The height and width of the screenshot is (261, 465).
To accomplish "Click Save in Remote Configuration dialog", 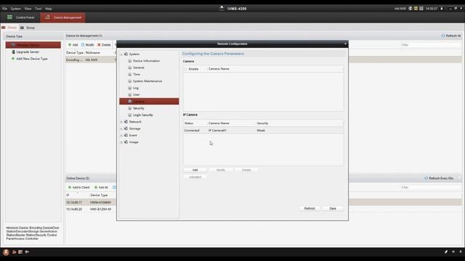I will tap(333, 208).
